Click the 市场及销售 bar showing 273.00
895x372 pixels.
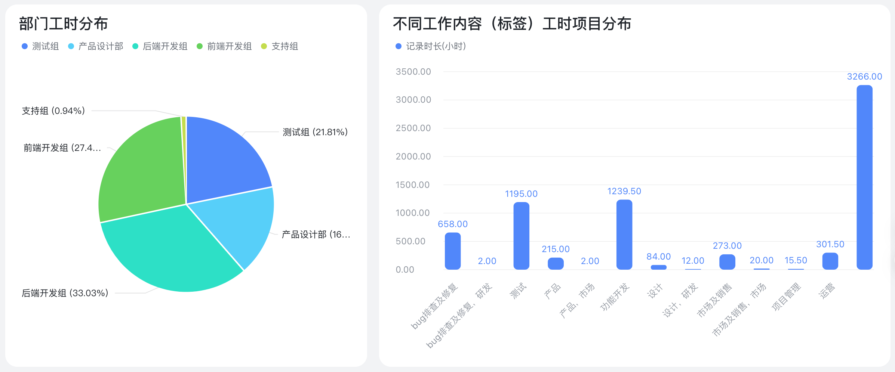[x=727, y=262]
